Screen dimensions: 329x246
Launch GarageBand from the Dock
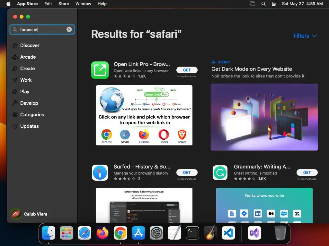click(210, 233)
